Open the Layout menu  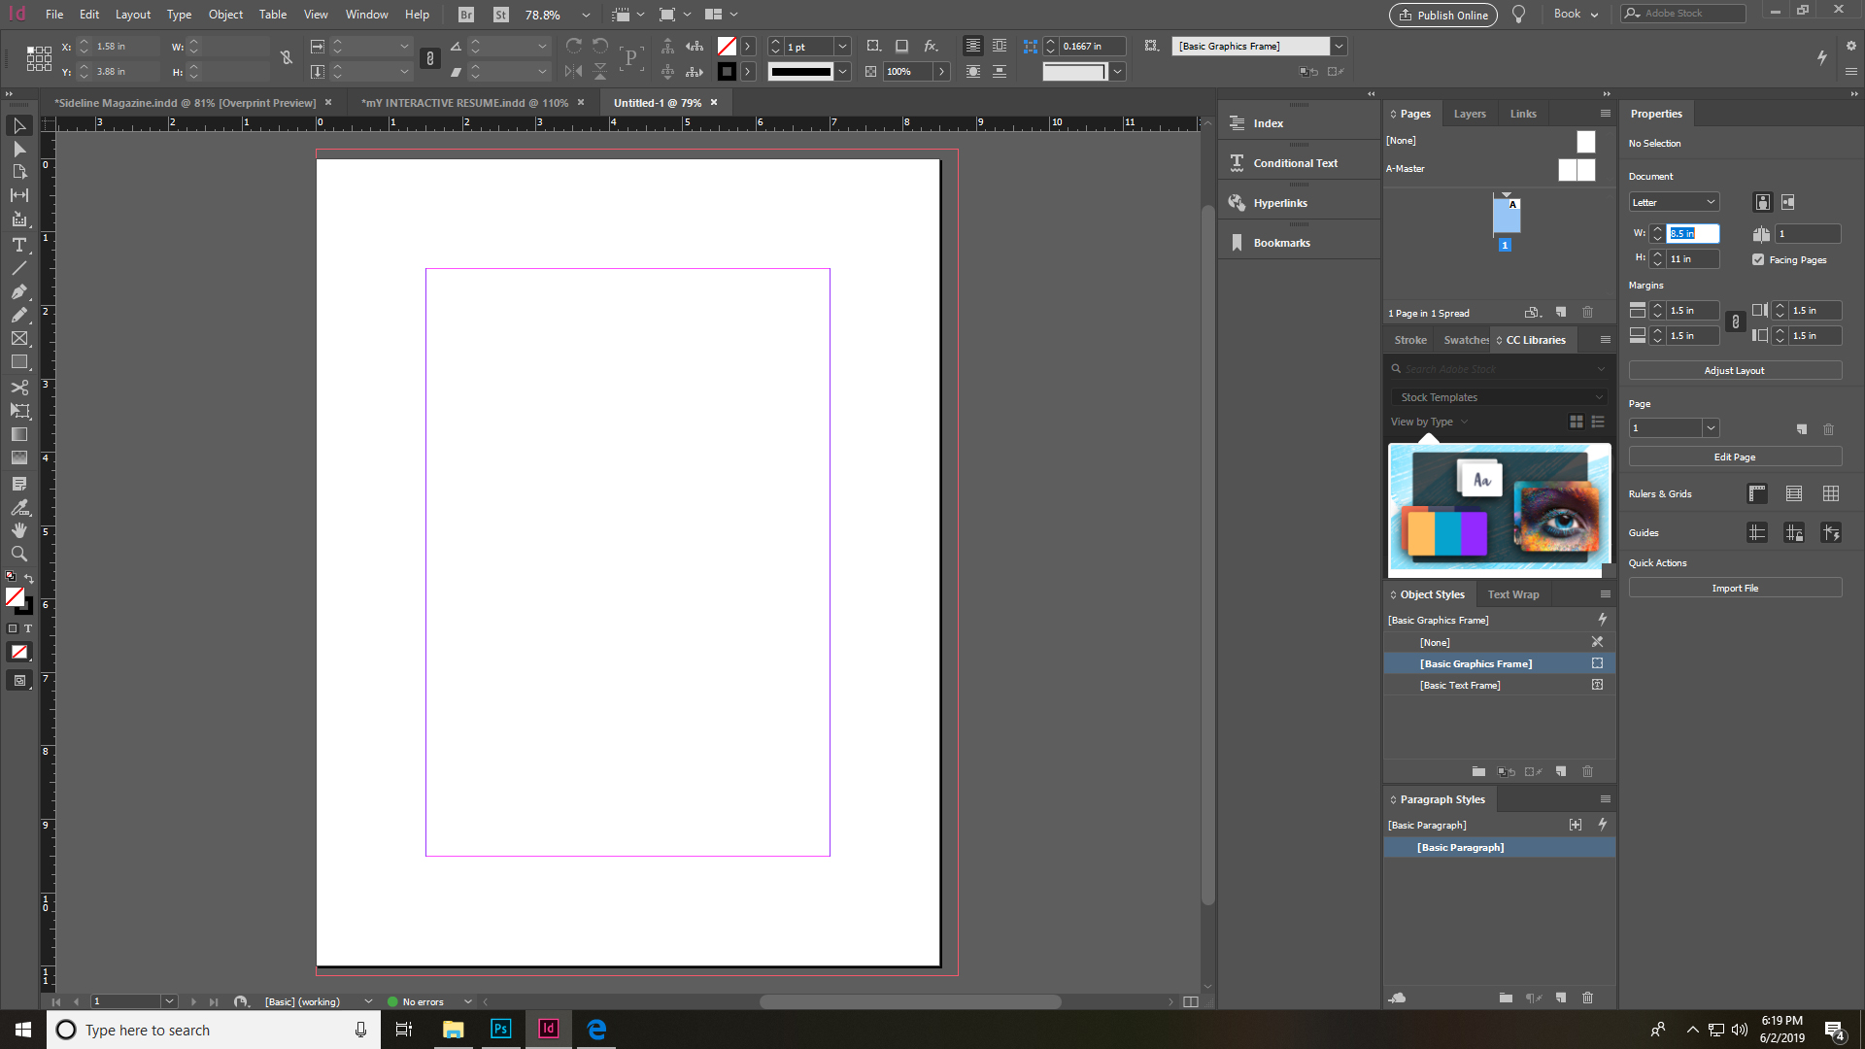(x=132, y=15)
